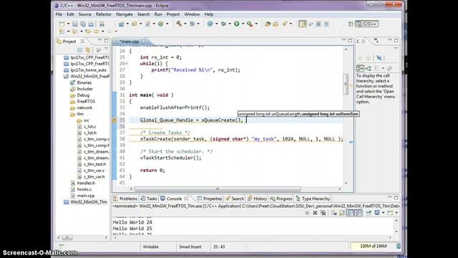This screenshot has width=458, height=258.
Task: Click the Save toolbar icon
Action: pyautogui.click(x=74, y=24)
